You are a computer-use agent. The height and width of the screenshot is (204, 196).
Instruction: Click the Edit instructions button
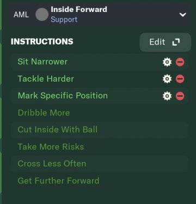165,42
